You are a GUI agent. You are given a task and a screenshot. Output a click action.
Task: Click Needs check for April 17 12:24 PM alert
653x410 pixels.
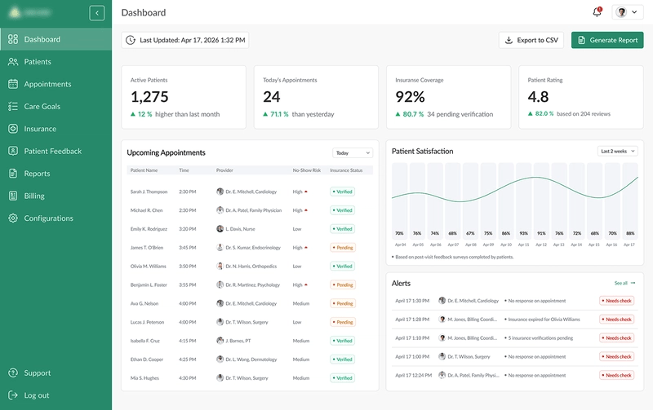coord(617,375)
